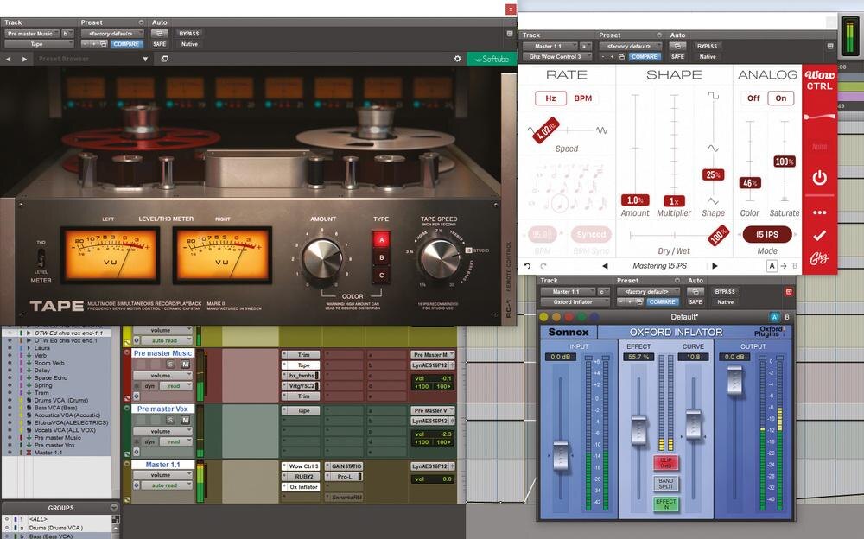Image resolution: width=864 pixels, height=539 pixels.
Task: Click the Tape Speed knob
Action: (440, 258)
